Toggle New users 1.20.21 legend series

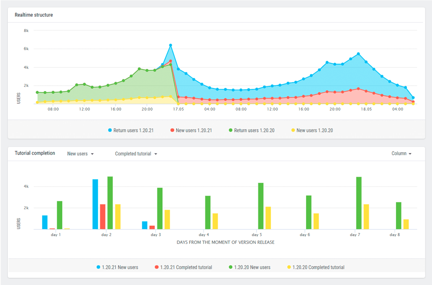[191, 131]
